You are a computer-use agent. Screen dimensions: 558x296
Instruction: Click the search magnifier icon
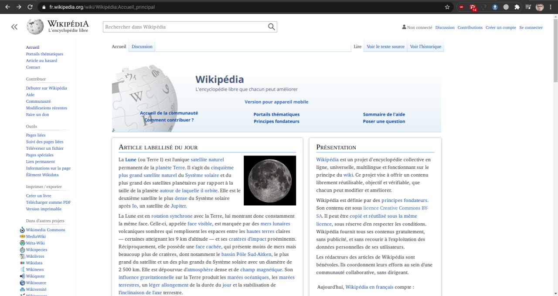pos(272,27)
